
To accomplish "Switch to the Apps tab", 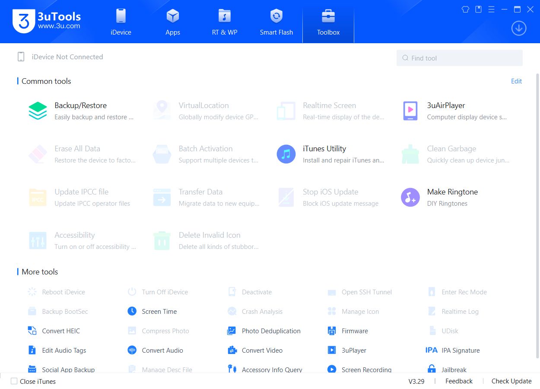I will pyautogui.click(x=173, y=22).
